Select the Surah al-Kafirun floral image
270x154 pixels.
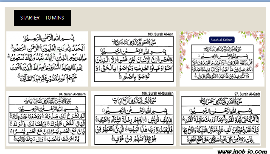coord(222,59)
